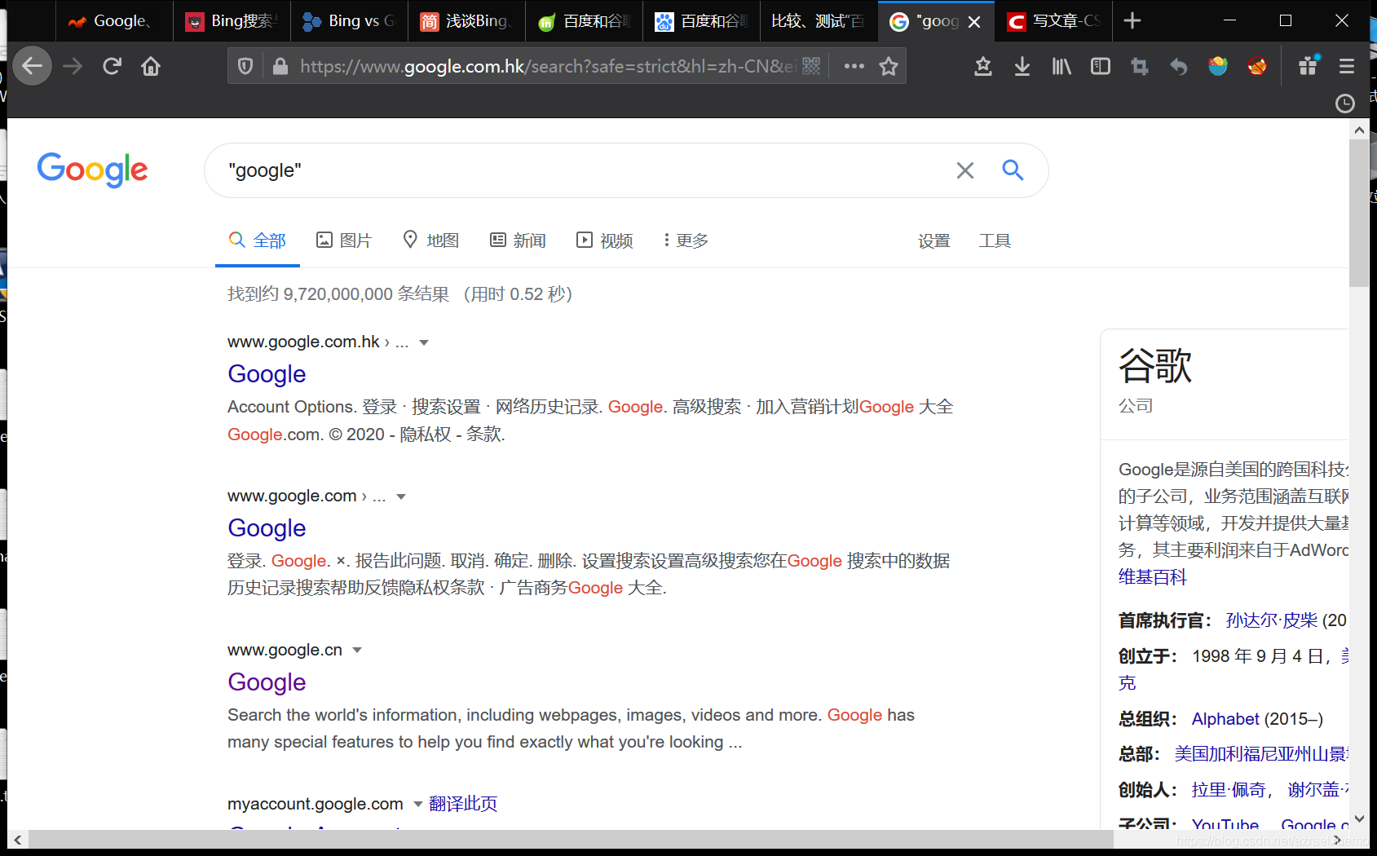Expand options for myaccount.google.com result
Image resolution: width=1377 pixels, height=856 pixels.
418,805
